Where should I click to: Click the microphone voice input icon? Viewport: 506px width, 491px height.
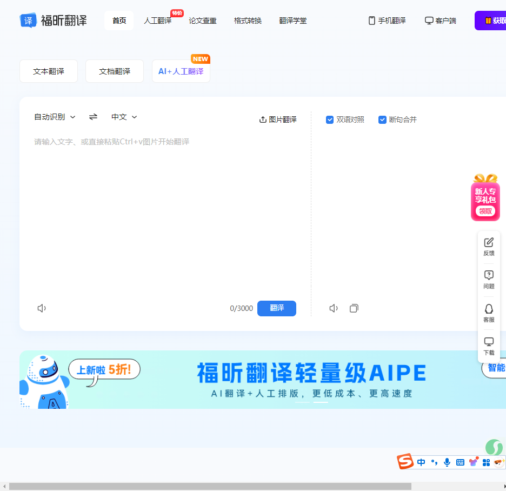point(447,462)
